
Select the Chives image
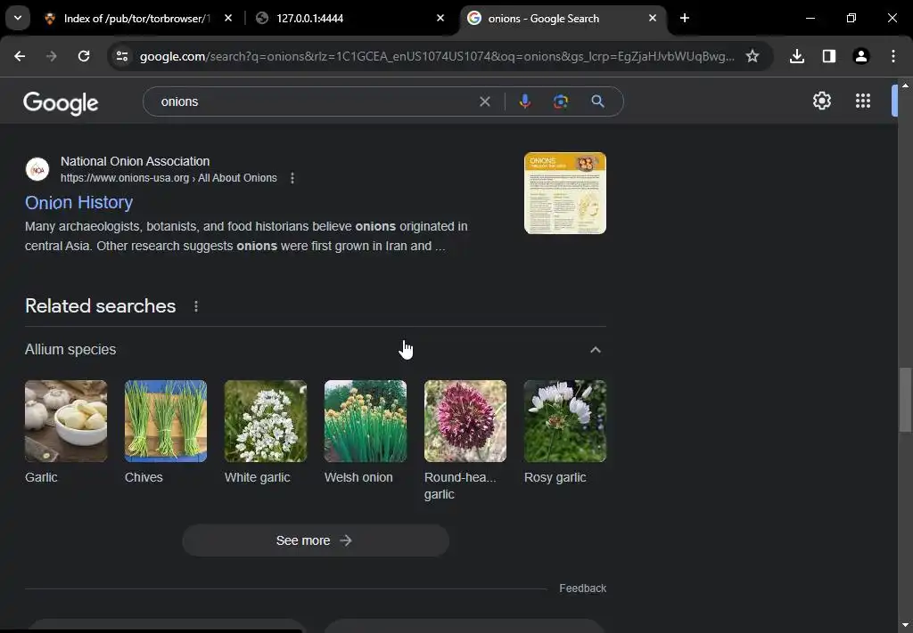coord(165,421)
